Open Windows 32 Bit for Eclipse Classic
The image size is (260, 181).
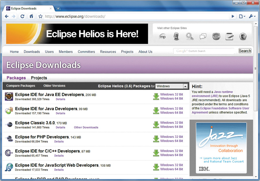coord(171,122)
